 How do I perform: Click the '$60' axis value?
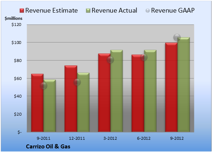(18, 79)
